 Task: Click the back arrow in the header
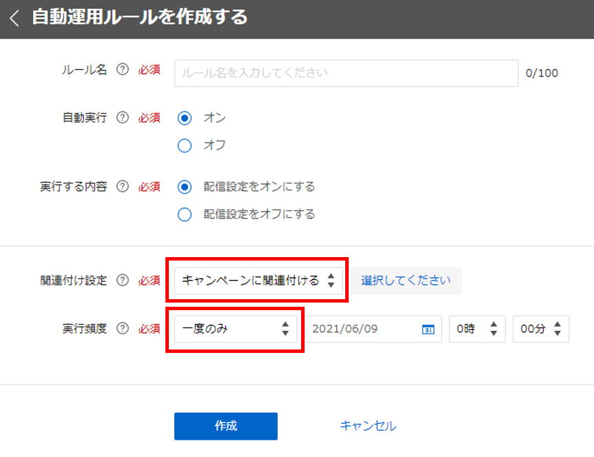tap(14, 19)
